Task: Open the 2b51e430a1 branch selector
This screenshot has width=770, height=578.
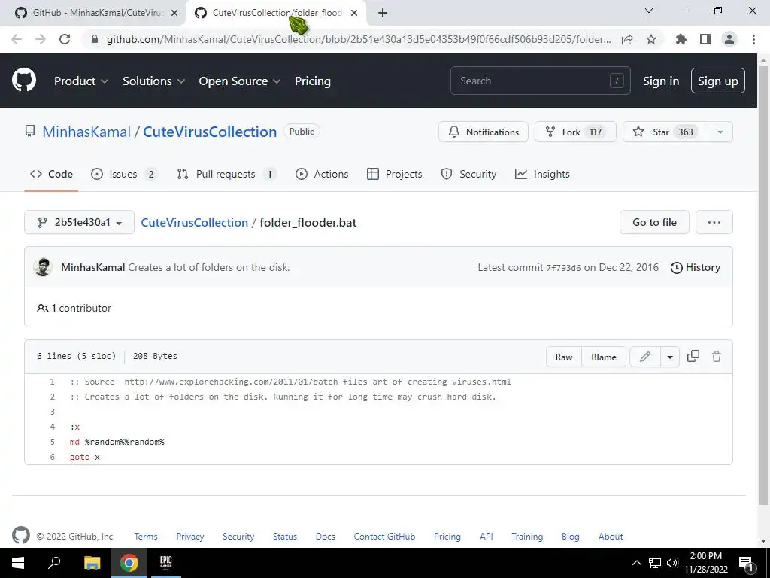Action: (79, 222)
